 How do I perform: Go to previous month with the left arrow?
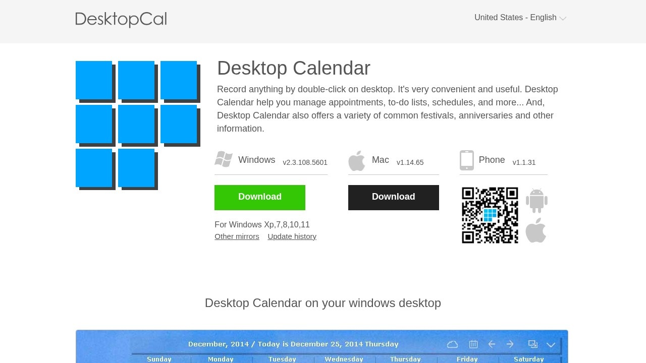click(492, 344)
